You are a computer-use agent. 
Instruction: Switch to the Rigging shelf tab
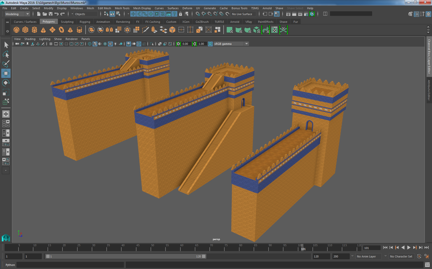85,22
